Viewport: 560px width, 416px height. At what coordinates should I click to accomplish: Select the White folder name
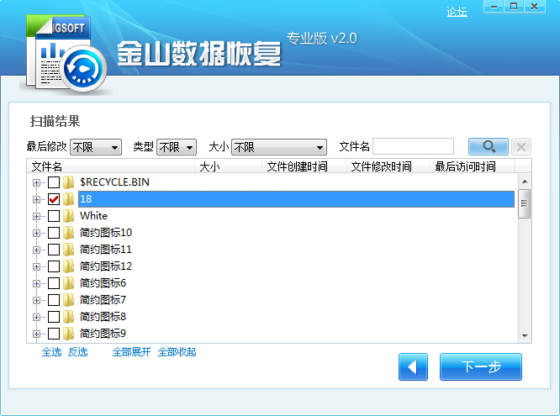click(x=93, y=216)
